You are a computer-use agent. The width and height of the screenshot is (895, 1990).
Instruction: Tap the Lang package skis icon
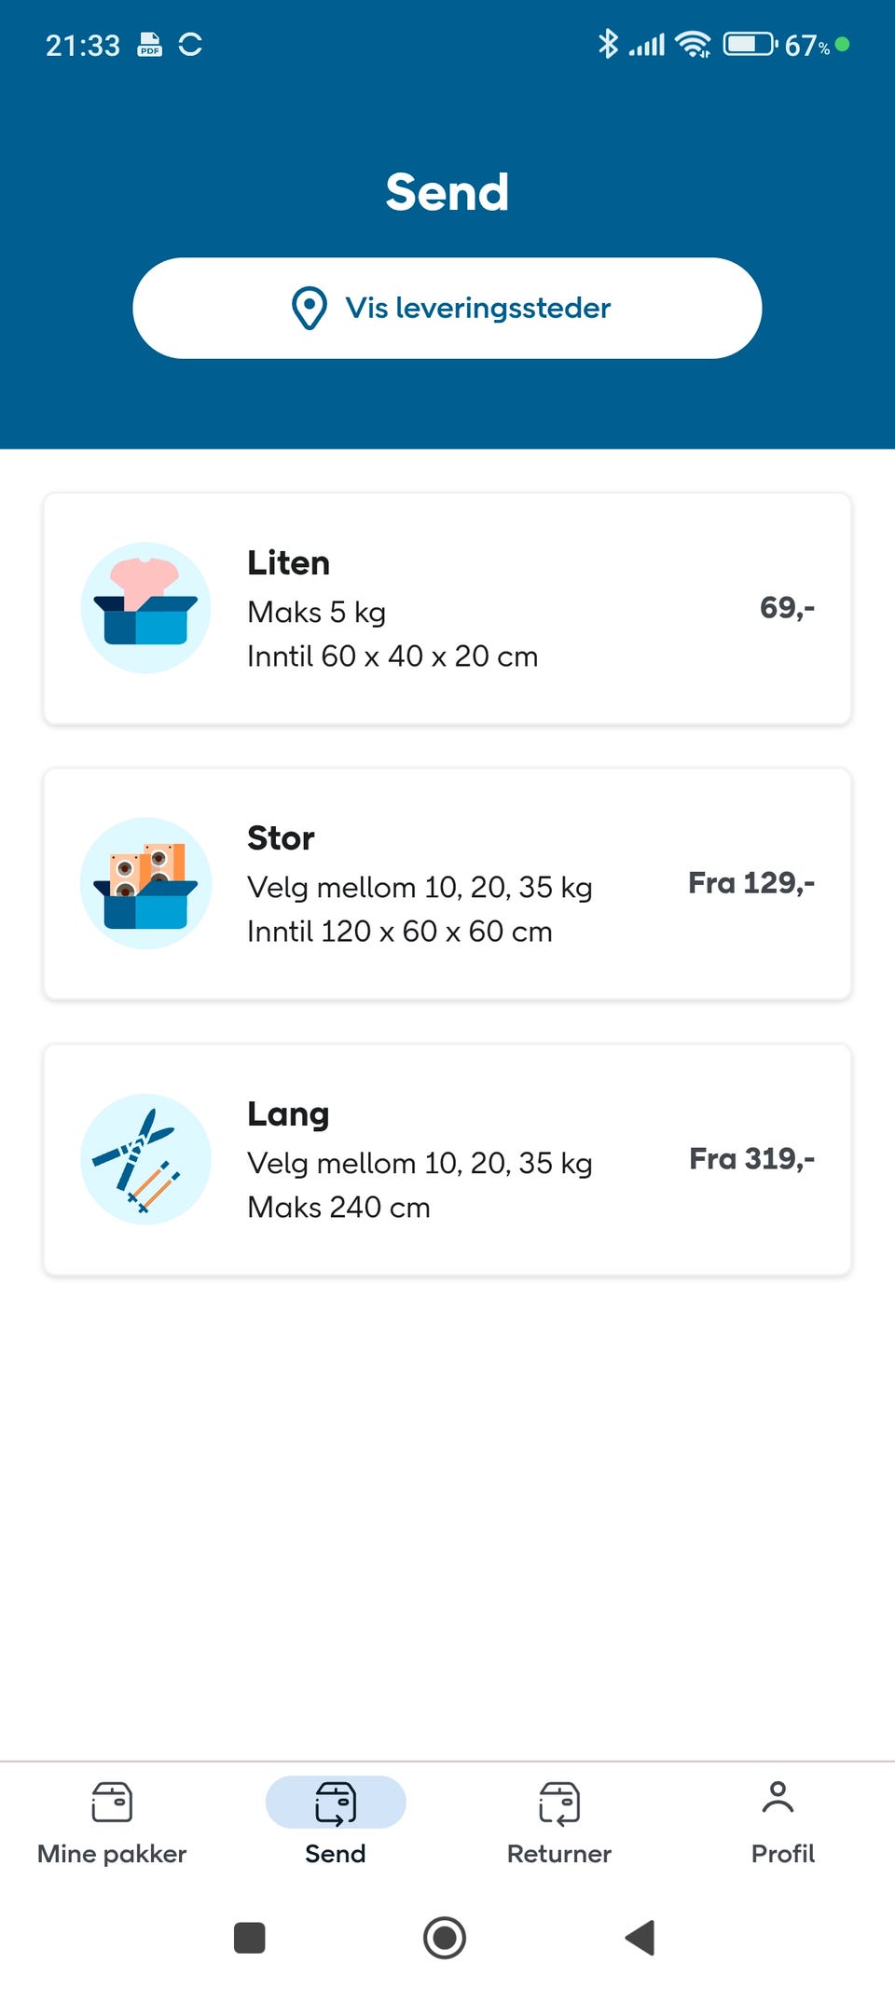click(x=145, y=1159)
